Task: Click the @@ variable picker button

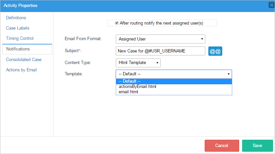Action: click(215, 51)
